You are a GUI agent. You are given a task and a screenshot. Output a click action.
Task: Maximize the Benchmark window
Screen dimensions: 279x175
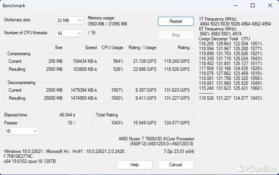(x=253, y=5)
